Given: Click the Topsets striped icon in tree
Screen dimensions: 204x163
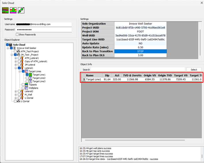Looking at the screenshot, I should [x=26, y=85].
